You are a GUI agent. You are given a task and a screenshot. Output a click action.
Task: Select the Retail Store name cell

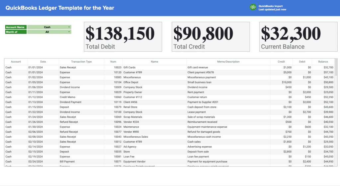tap(154, 107)
